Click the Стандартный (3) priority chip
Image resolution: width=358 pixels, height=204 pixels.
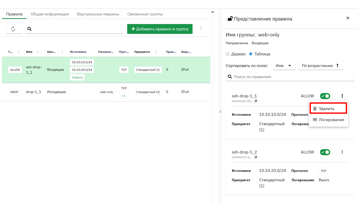coord(148,92)
